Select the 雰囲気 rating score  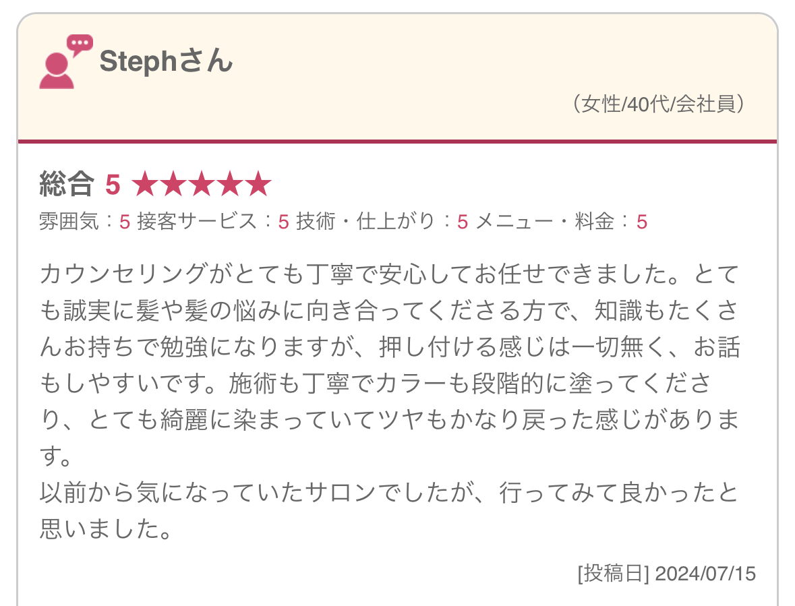pos(125,221)
